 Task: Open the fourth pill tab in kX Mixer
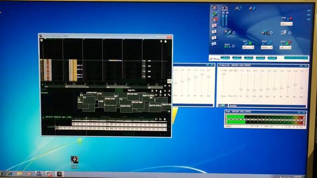pos(260,58)
